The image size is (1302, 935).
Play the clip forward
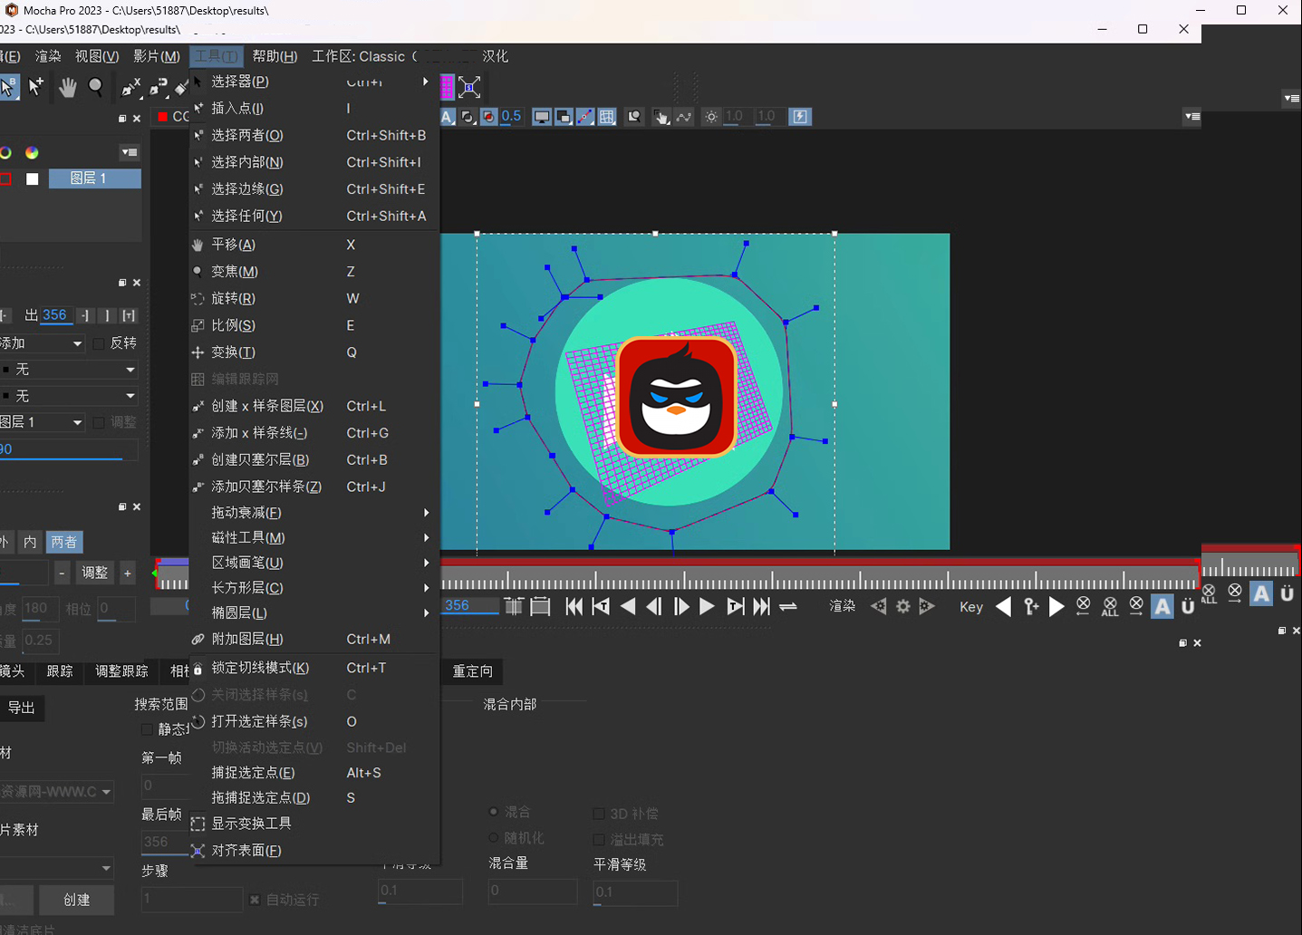click(707, 607)
